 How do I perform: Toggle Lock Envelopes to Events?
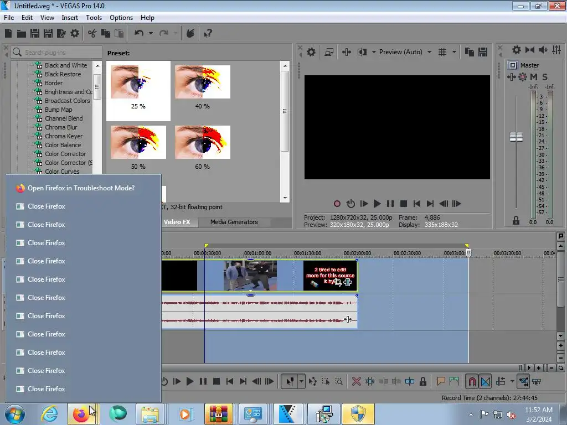click(523, 381)
